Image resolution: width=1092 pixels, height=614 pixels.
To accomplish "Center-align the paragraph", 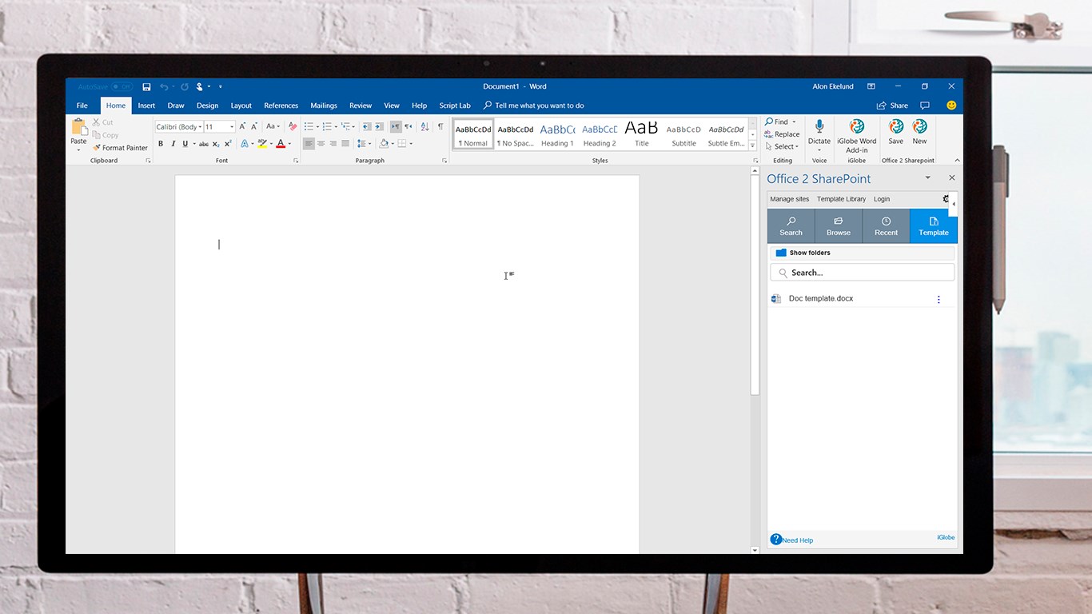I will click(x=321, y=144).
